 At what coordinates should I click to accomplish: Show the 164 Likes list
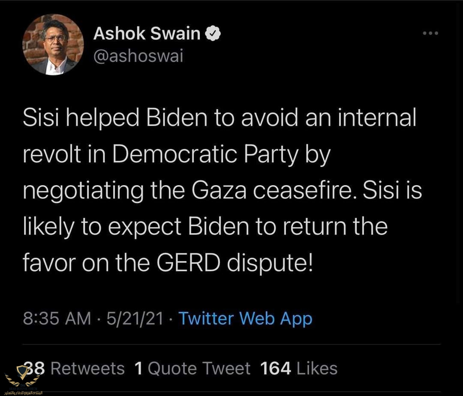click(299, 369)
